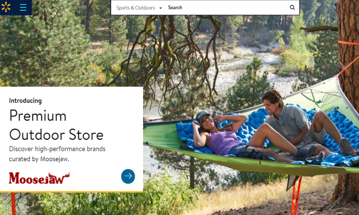Click the Walmart spark logo
This screenshot has height=215, width=359.
coord(6,7)
